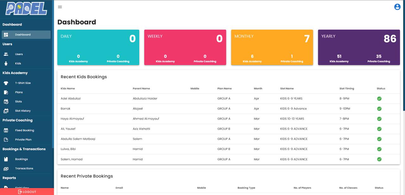The image size is (405, 195).
Task: Click status checkmark for Lulwa, Bibi
Action: tap(379, 149)
